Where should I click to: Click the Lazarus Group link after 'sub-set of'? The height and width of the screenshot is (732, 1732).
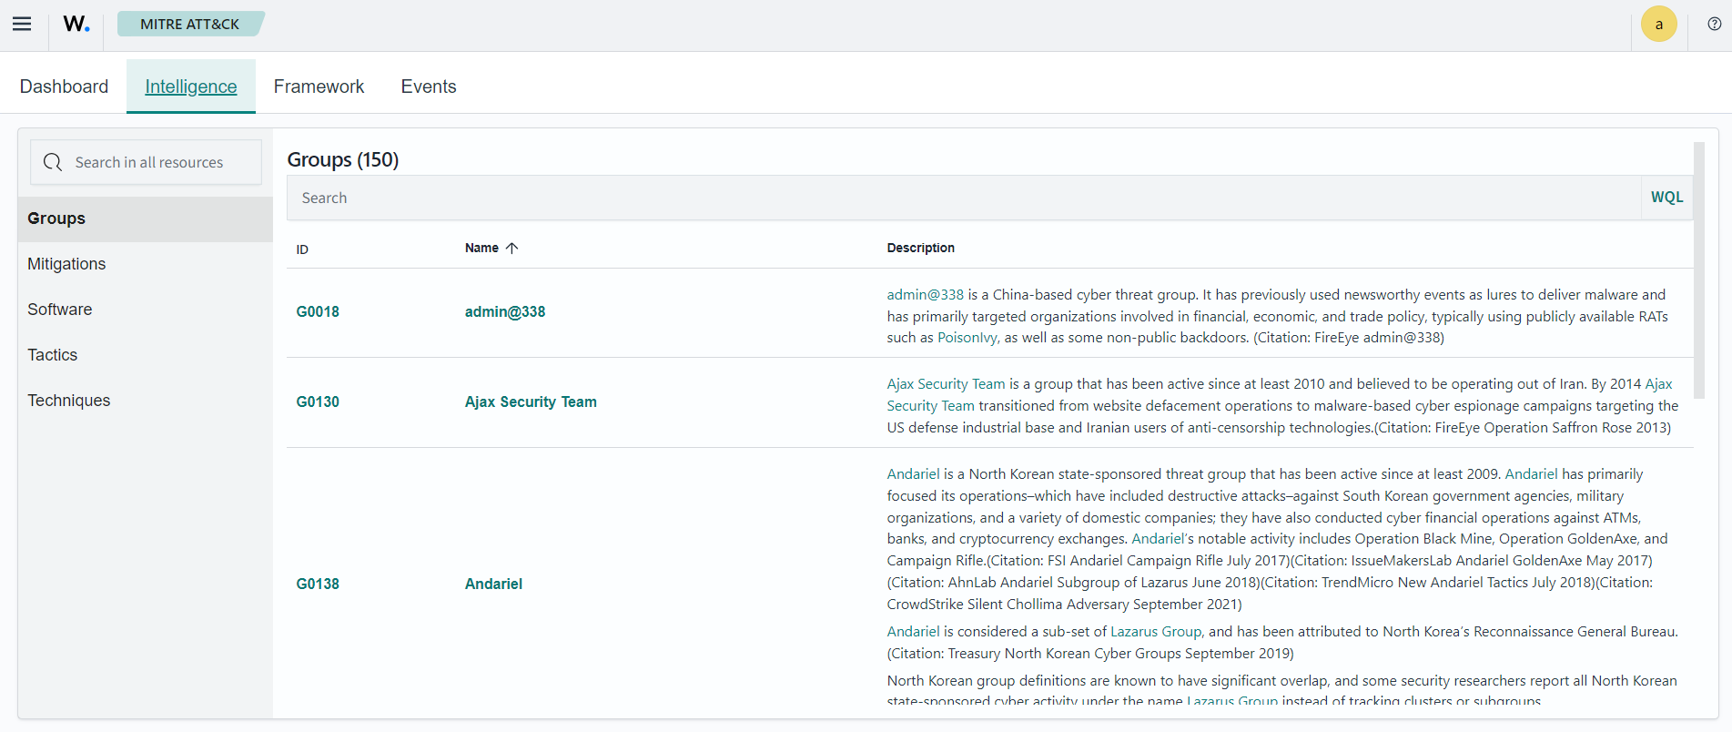coord(1156,632)
